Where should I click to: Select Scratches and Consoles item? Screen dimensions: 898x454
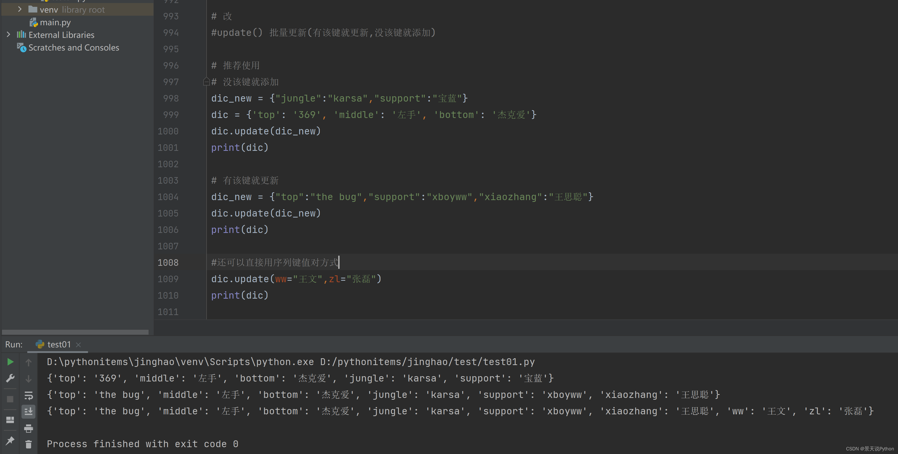coord(74,47)
